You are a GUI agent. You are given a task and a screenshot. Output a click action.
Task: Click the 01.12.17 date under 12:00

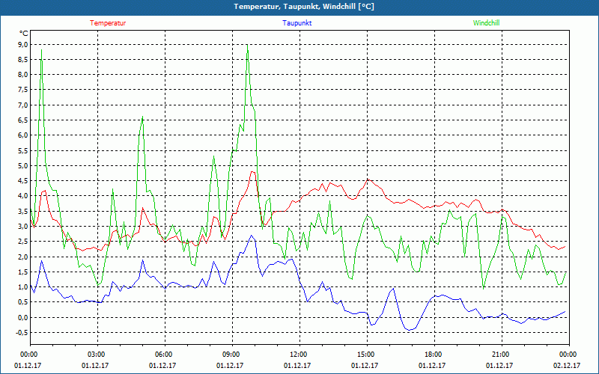[x=297, y=366]
